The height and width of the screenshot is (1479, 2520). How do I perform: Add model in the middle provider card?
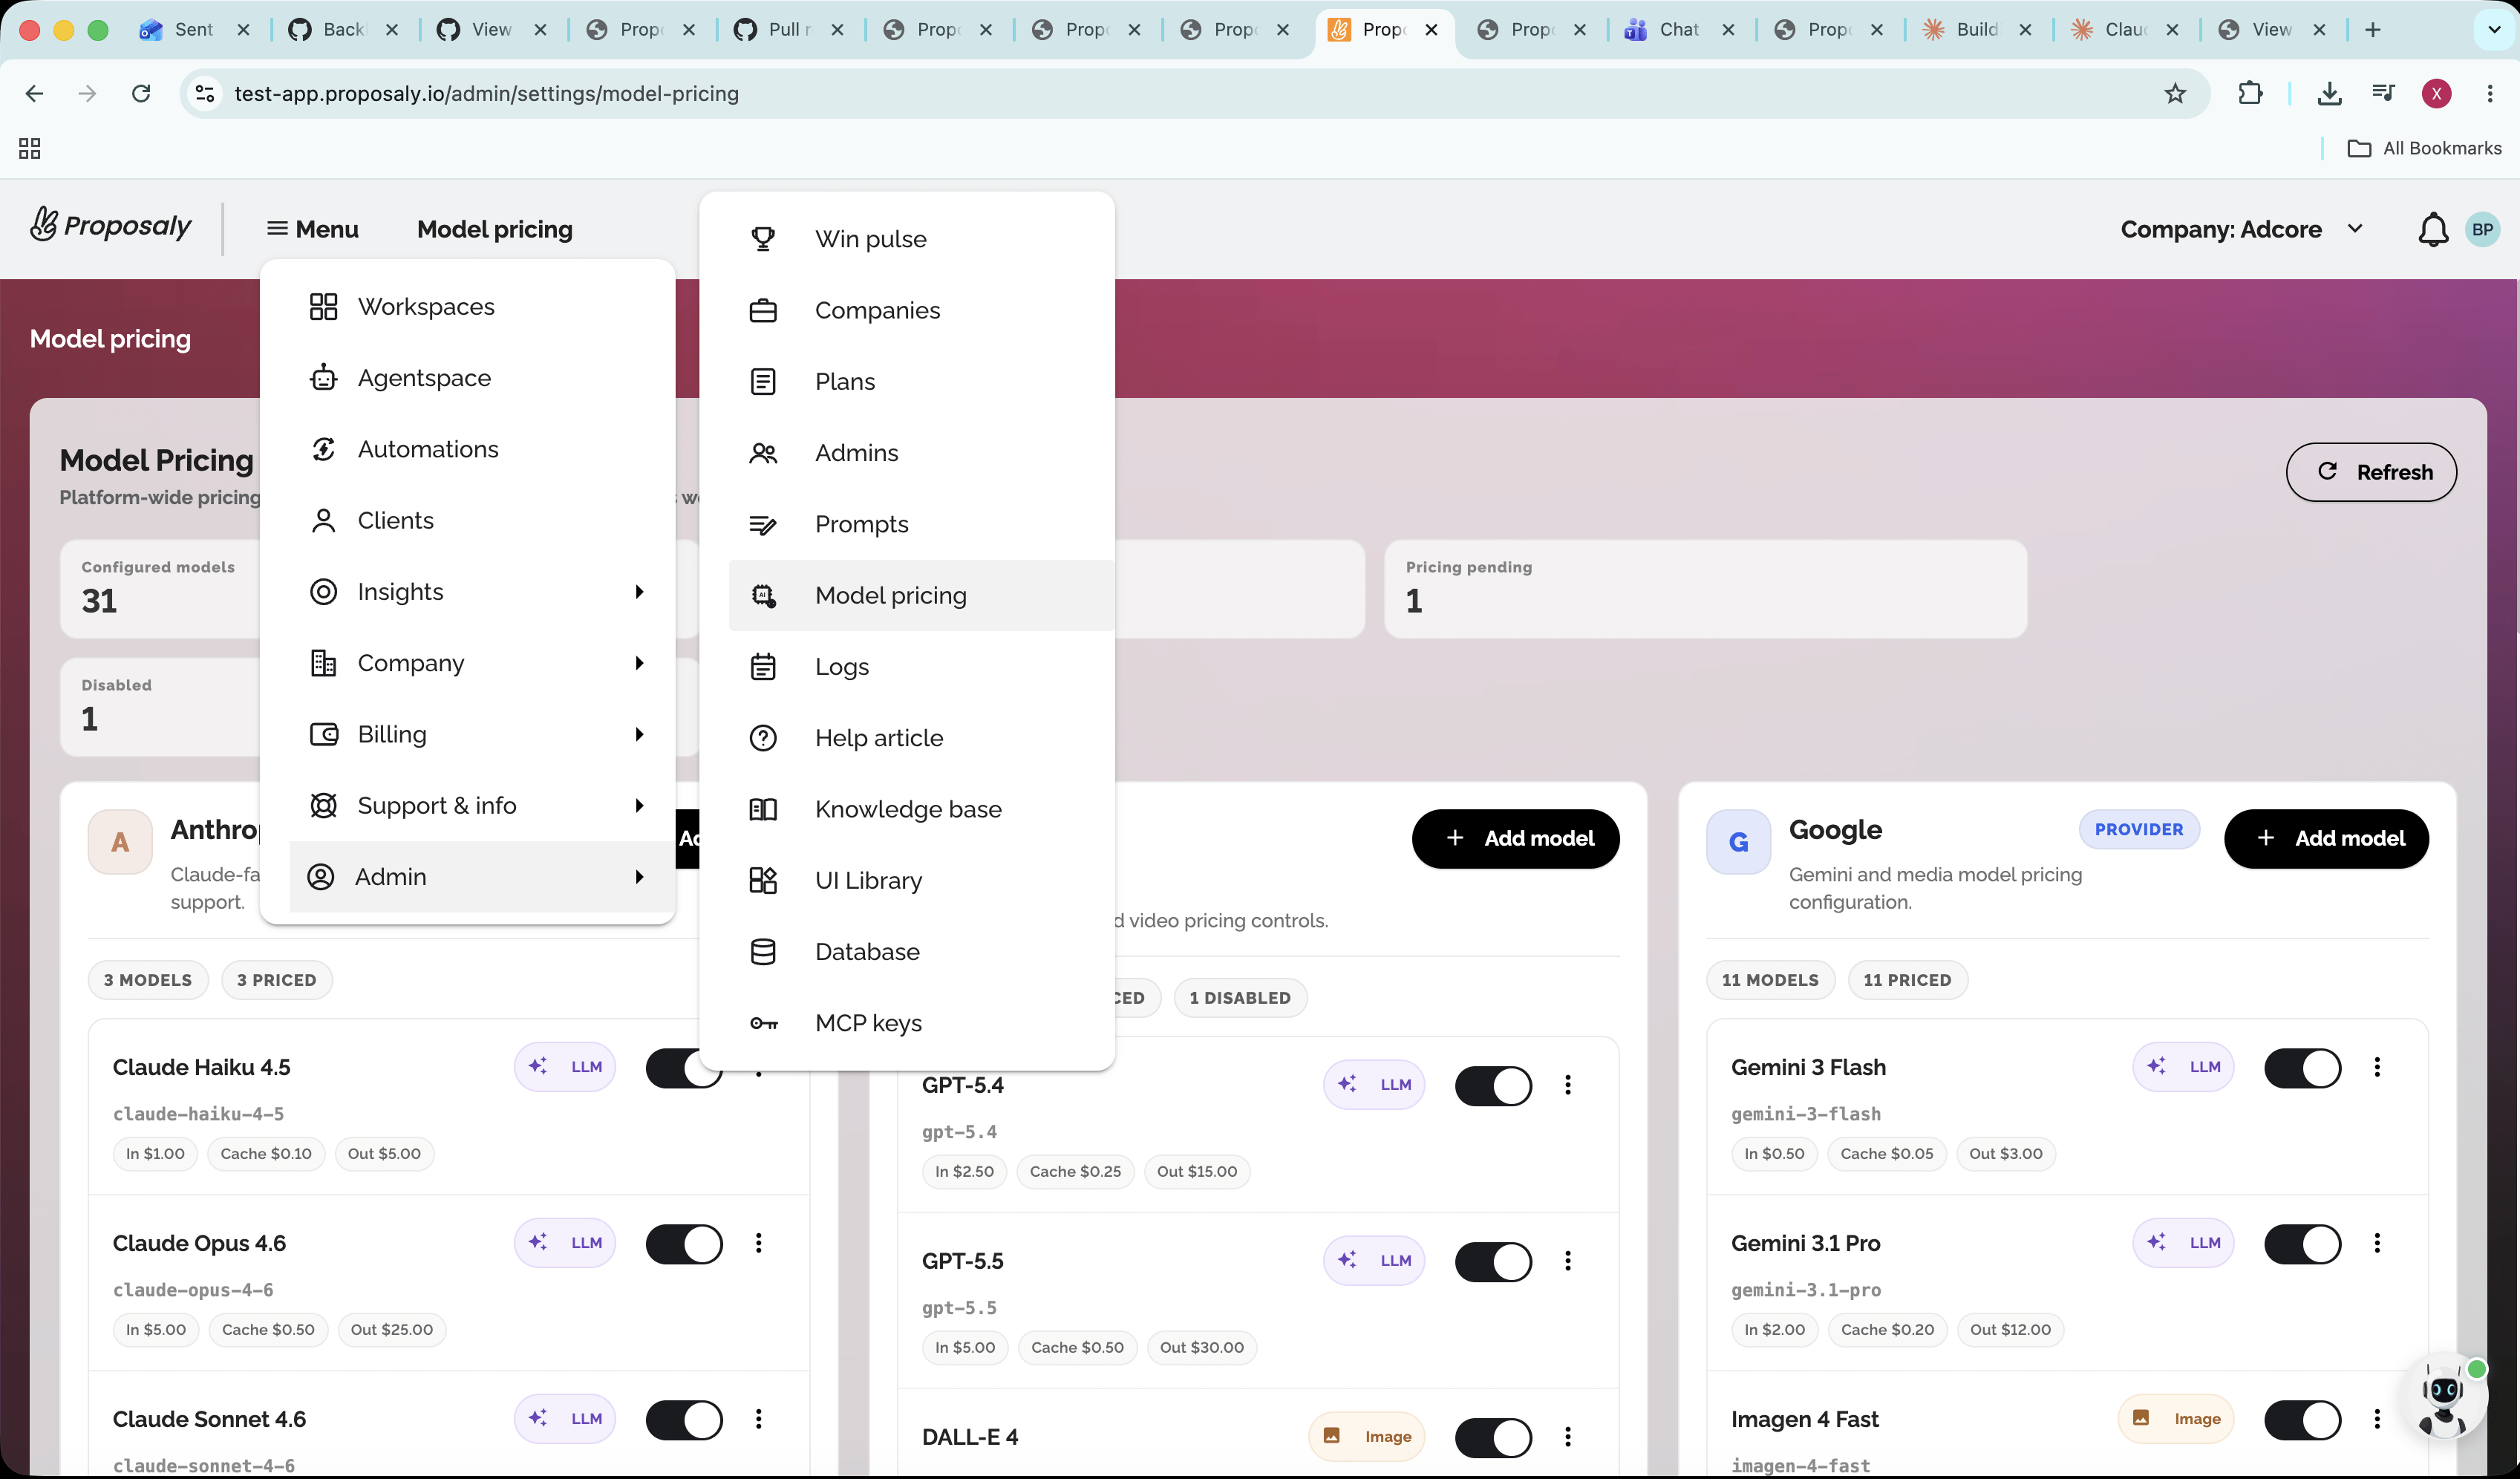(1516, 839)
